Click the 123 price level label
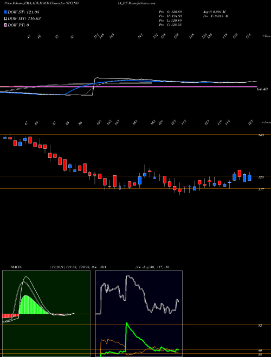 [x=261, y=177]
